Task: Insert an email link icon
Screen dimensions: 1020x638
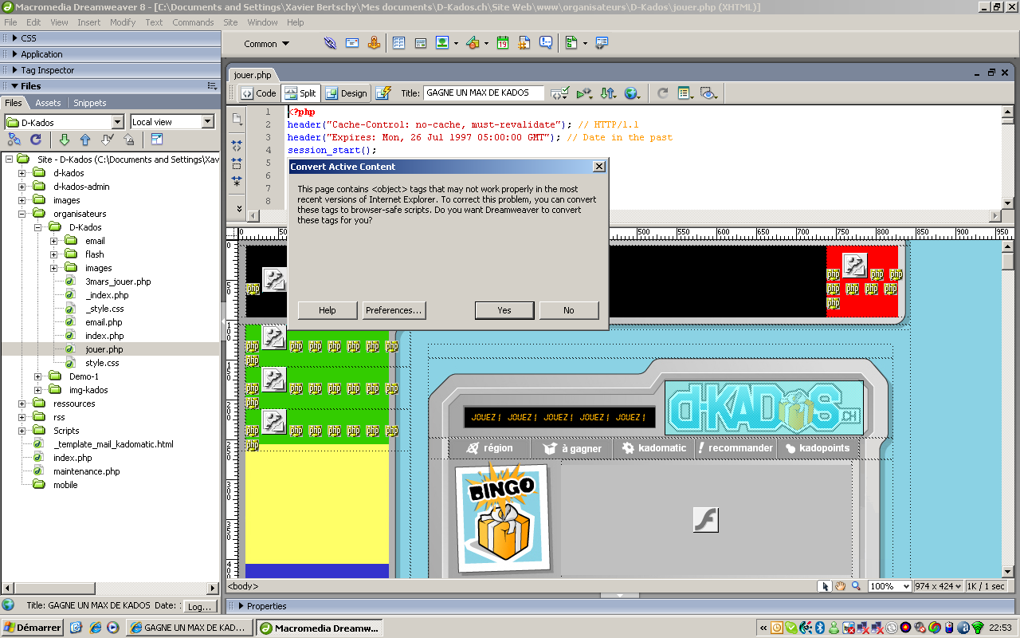Action: [x=351, y=43]
